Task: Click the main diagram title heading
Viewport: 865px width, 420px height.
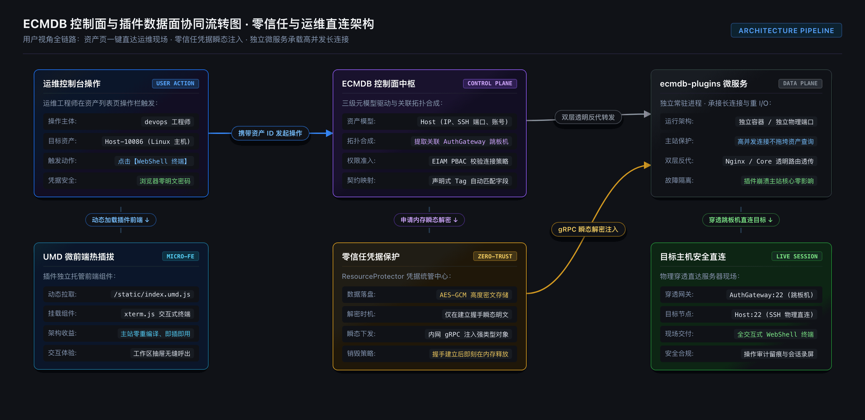Action: point(198,24)
